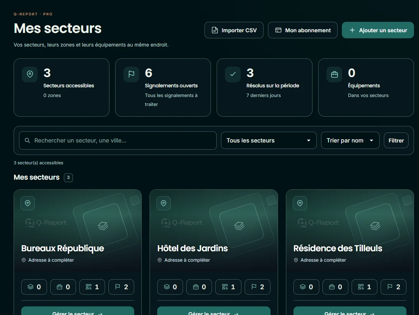
Task: Click the search magnifier icon
Action: tap(27, 140)
